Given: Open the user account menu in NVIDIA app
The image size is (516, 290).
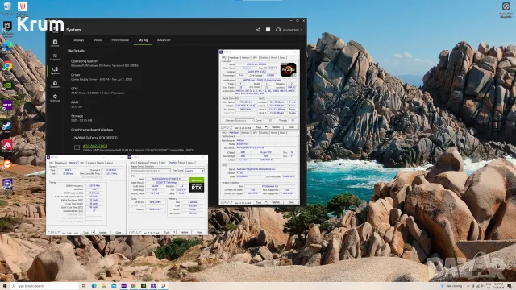Looking at the screenshot, I should coord(289,30).
